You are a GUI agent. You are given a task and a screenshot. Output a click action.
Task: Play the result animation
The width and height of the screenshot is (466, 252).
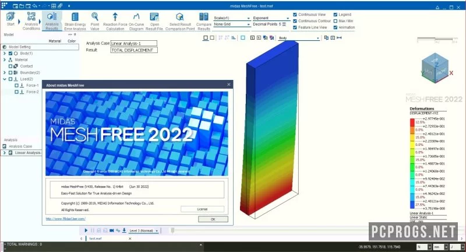[x=86, y=230]
